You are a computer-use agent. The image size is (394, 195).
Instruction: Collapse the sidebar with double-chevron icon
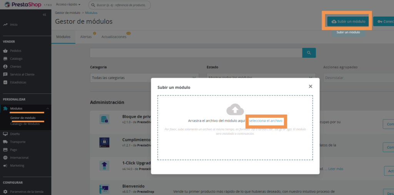[45, 15]
